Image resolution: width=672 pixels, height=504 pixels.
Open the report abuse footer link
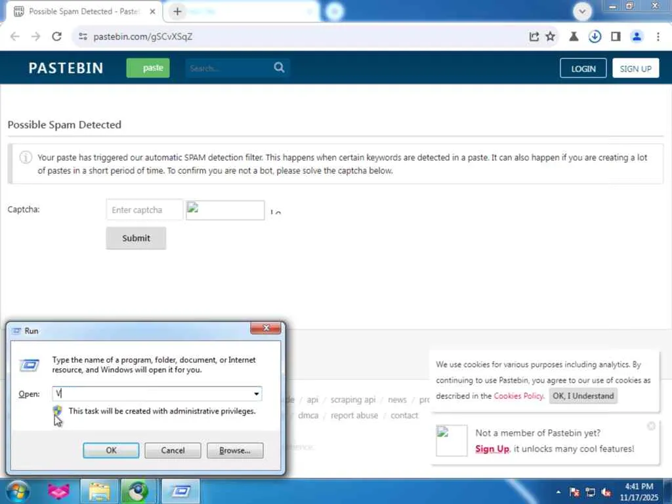point(354,415)
